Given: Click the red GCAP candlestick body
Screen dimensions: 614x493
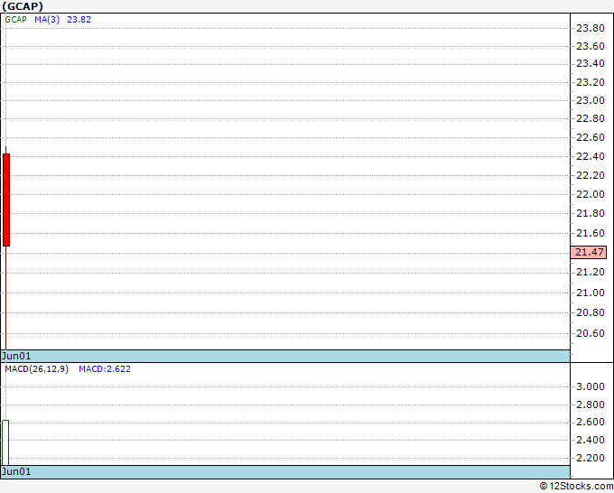Looking at the screenshot, I should (x=6, y=200).
